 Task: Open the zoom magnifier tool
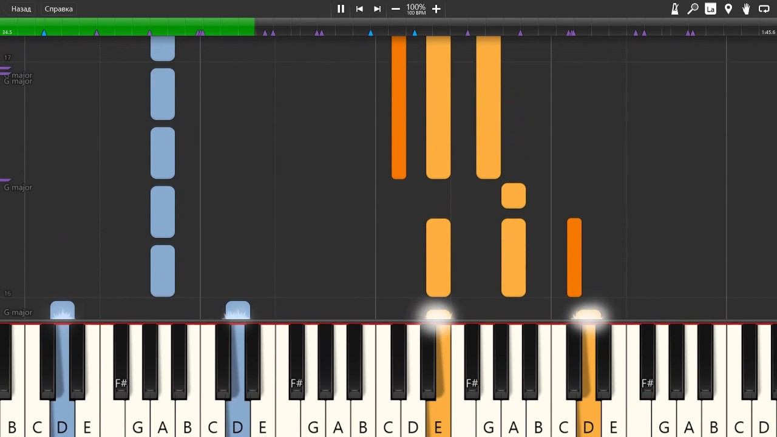pos(693,9)
